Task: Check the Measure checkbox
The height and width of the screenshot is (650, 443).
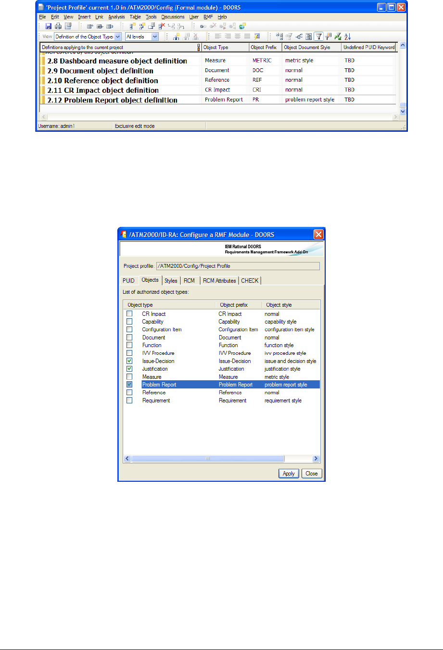Action: point(129,376)
